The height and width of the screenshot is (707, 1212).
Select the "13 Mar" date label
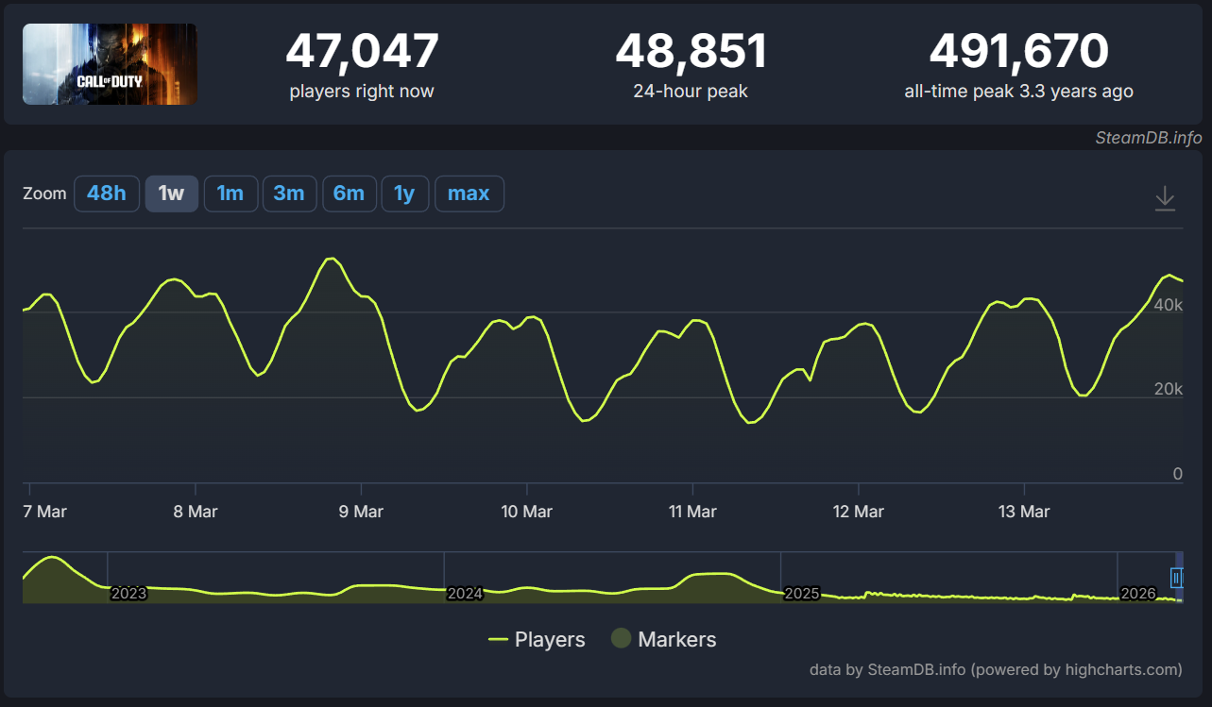(1024, 512)
